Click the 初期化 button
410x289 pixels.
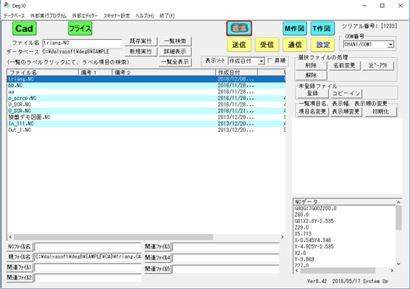(x=381, y=112)
